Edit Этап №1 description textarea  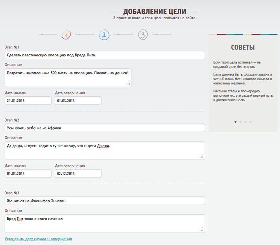68,78
